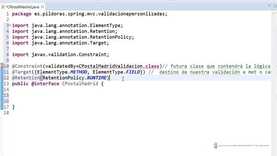Click the @Target annotation on line 11

pyautogui.click(x=22, y=72)
